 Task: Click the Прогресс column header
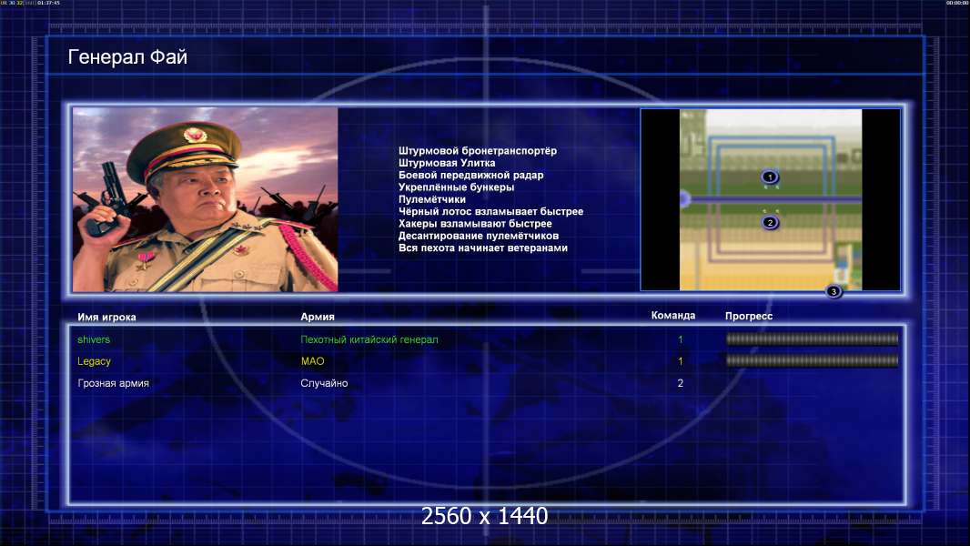pyautogui.click(x=749, y=316)
